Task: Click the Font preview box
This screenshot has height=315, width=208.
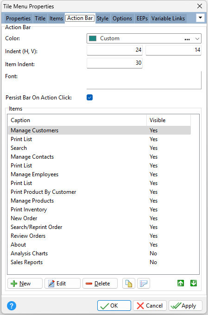Action: coord(144,80)
